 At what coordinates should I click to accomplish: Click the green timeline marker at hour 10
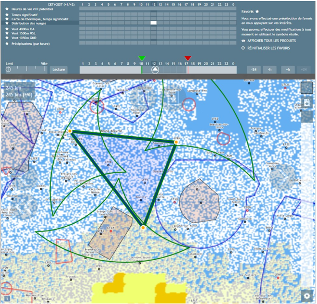click(x=141, y=58)
